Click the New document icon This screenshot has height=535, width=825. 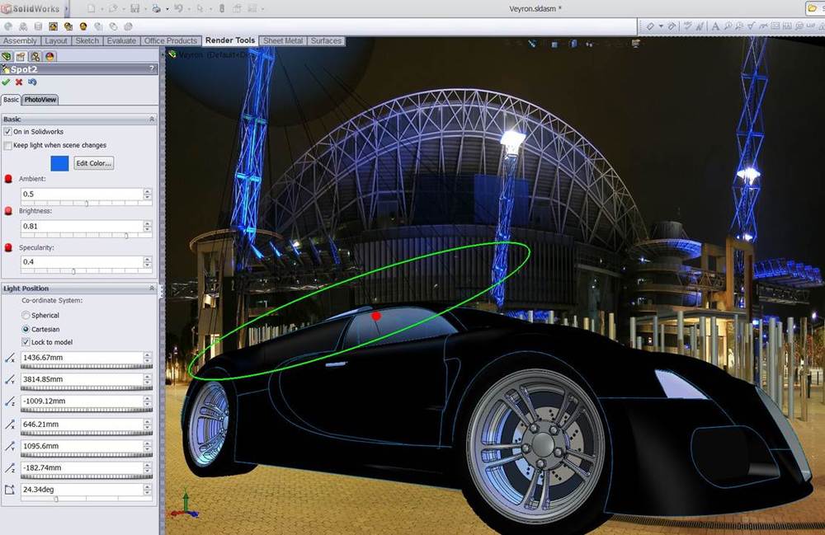point(92,8)
